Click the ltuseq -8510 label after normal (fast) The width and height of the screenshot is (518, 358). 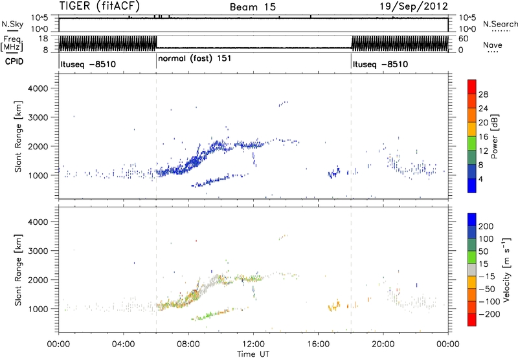(380, 64)
